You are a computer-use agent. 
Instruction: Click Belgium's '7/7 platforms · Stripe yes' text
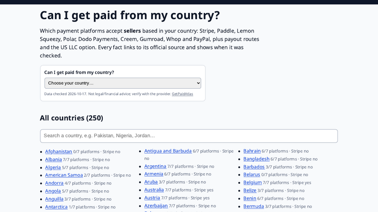click(287, 183)
